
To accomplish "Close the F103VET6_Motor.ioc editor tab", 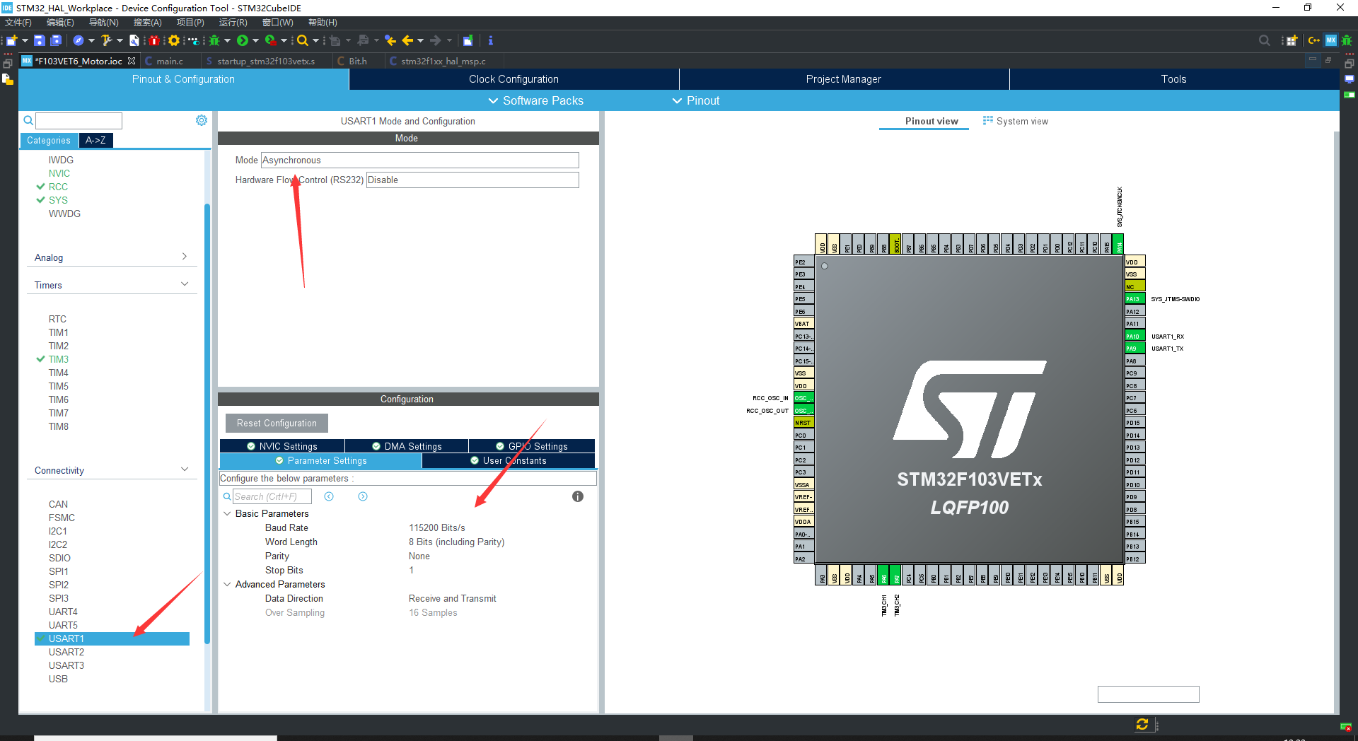I will tap(132, 61).
